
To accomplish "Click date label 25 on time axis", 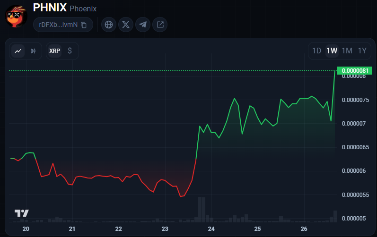I will (x=257, y=229).
